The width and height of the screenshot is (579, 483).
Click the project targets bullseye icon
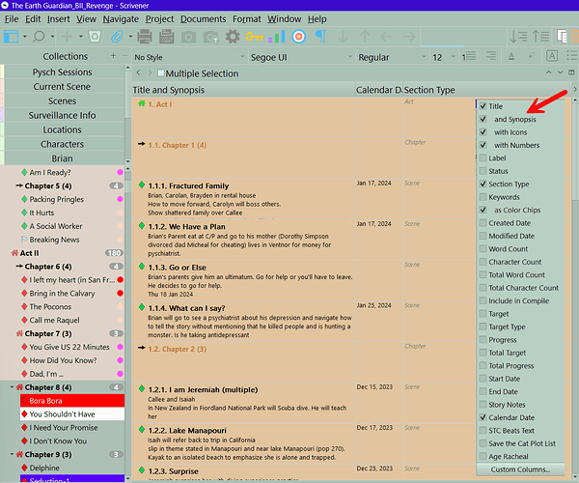(x=299, y=36)
